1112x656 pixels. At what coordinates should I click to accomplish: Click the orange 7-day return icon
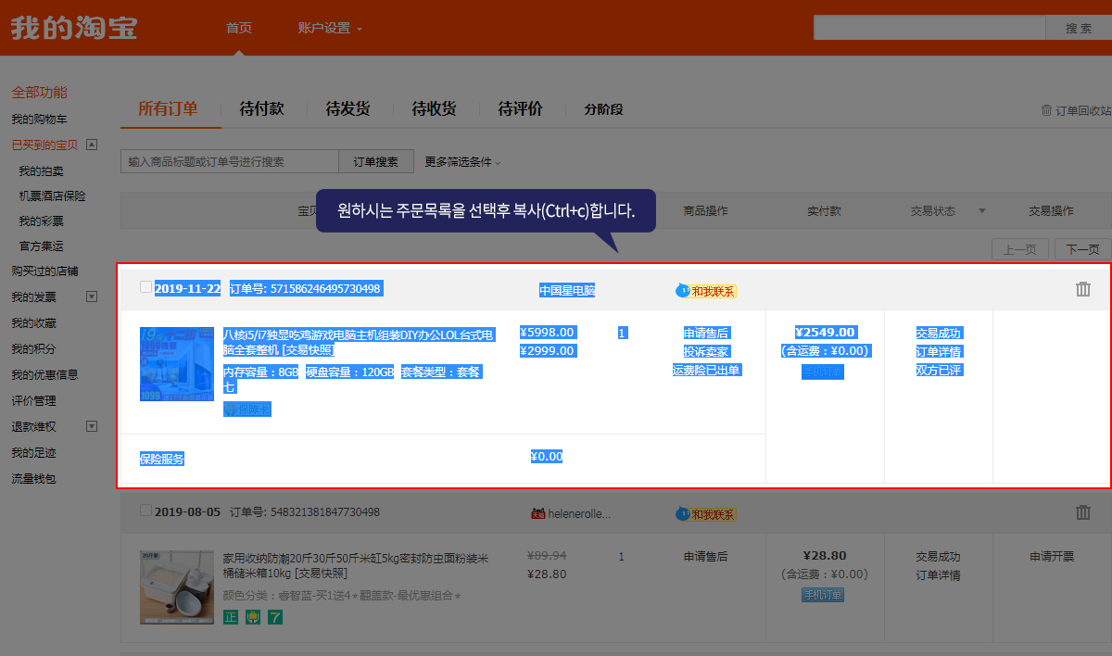(x=275, y=617)
